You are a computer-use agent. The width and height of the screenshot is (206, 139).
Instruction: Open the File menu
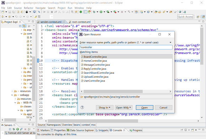[3, 8]
